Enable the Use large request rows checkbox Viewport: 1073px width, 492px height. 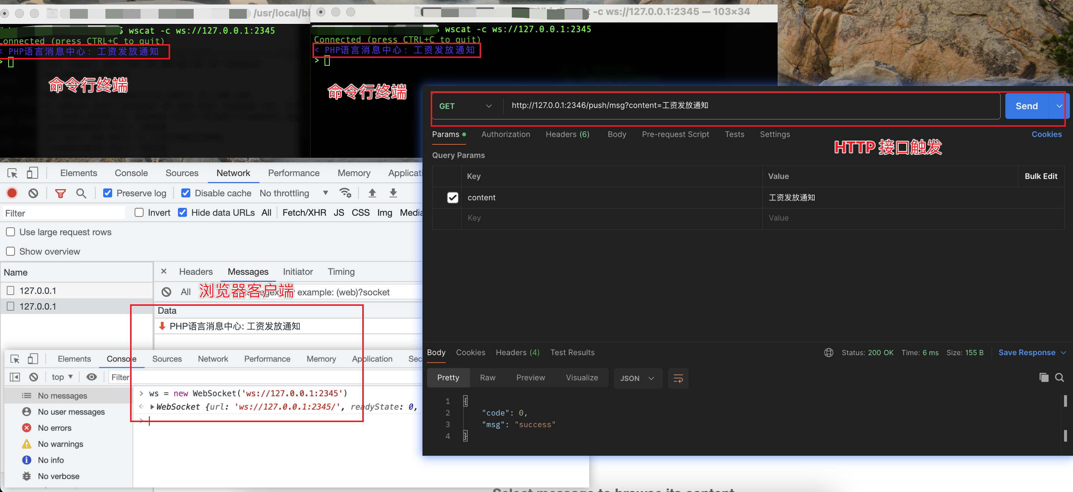pyautogui.click(x=10, y=232)
